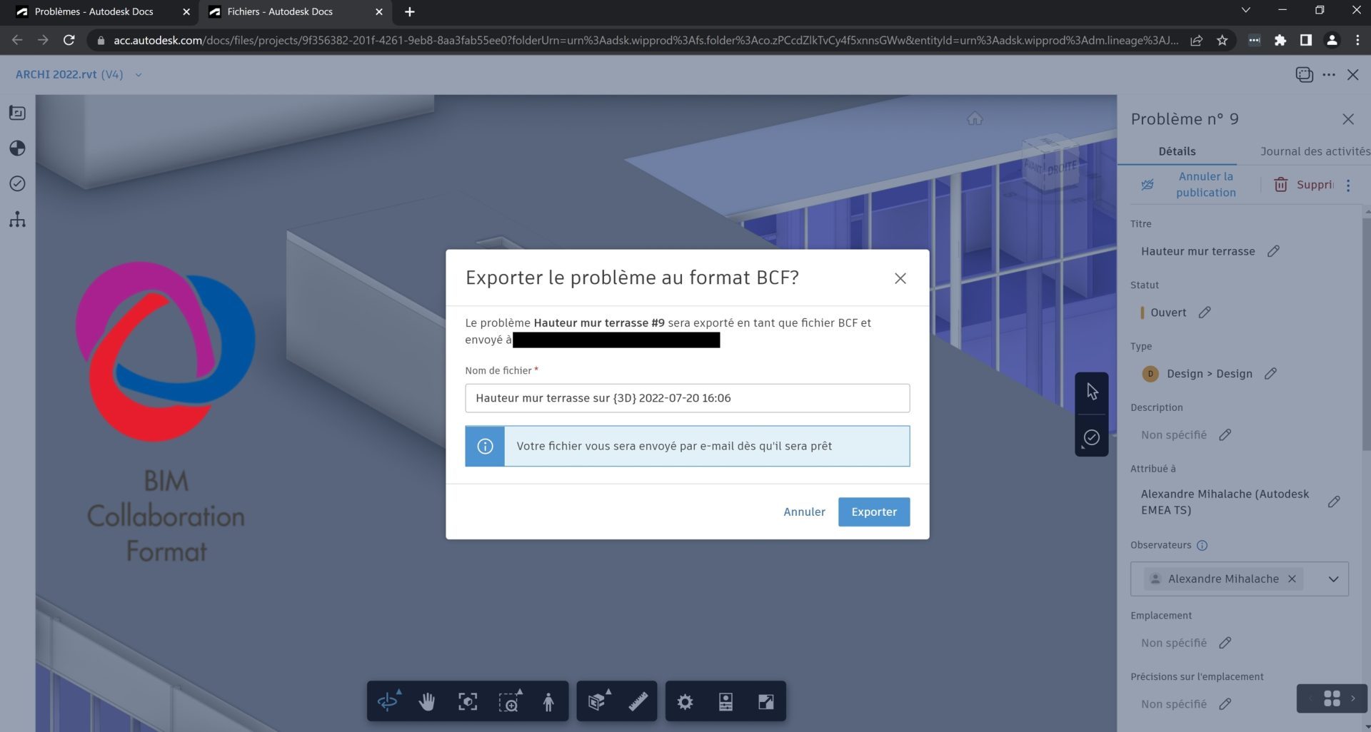Open viewer Settings gear icon
Screen dimensions: 1371x732
click(x=685, y=701)
